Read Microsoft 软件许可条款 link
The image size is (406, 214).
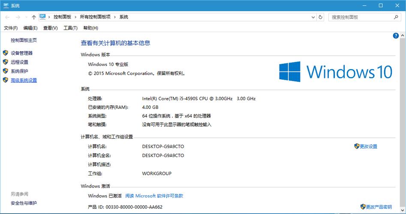coord(154,196)
